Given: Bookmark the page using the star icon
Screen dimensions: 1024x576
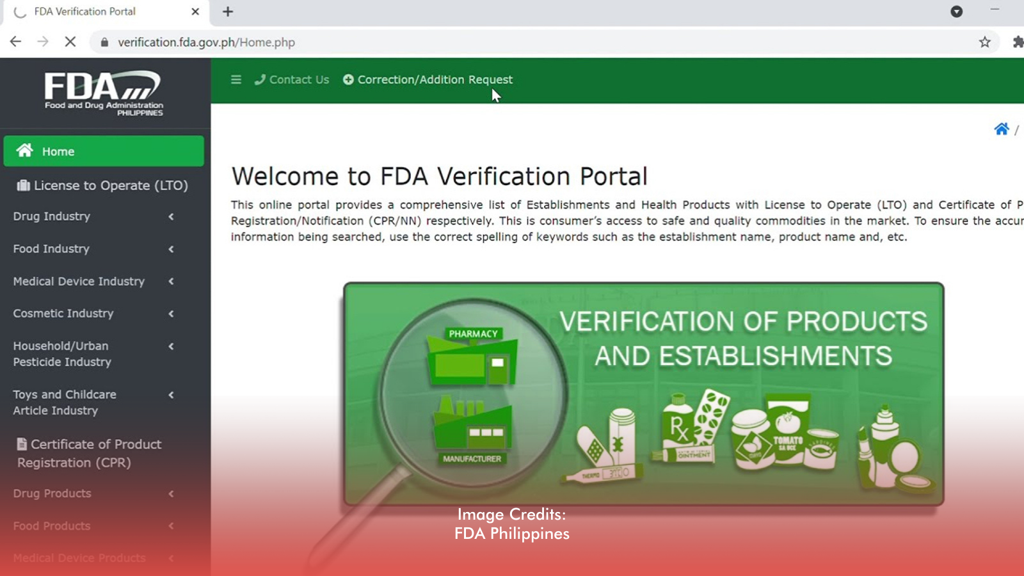Looking at the screenshot, I should click(984, 42).
